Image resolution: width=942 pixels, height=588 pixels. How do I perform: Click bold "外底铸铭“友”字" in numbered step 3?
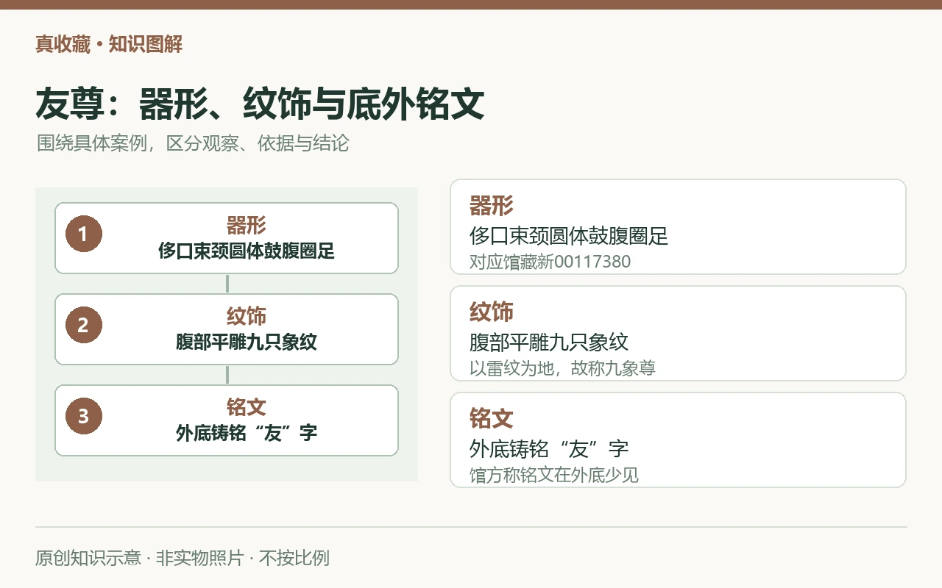(x=246, y=434)
